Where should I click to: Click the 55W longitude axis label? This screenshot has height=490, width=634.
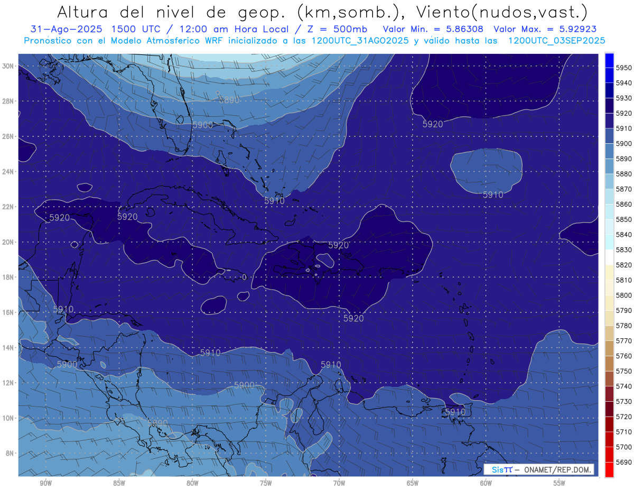click(x=560, y=483)
